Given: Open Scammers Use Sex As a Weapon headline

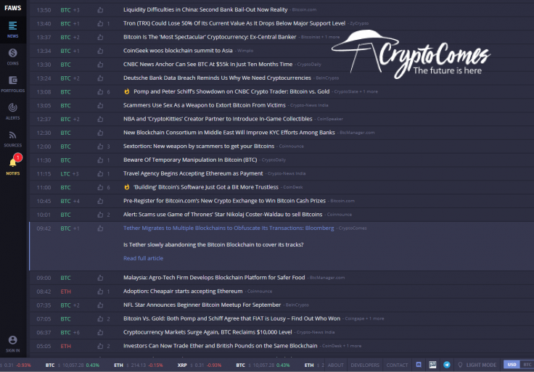Looking at the screenshot, I should coord(205,105).
